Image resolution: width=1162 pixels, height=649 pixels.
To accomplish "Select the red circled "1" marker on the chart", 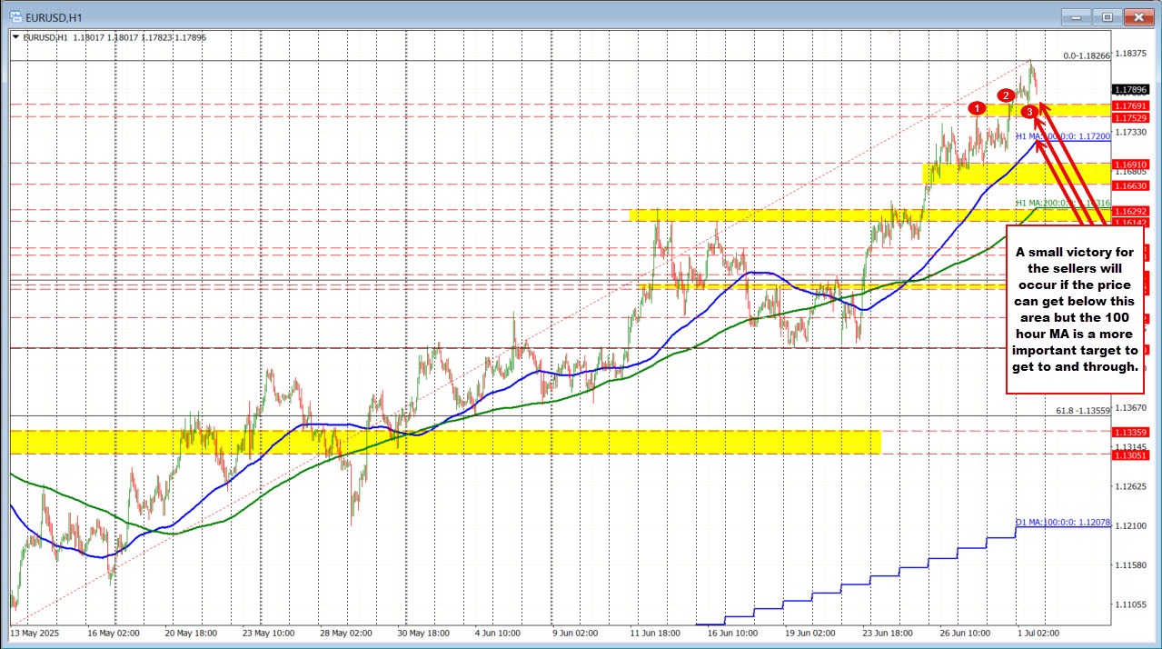I will tap(977, 107).
